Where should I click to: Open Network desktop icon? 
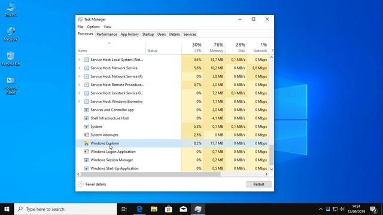[x=11, y=34]
